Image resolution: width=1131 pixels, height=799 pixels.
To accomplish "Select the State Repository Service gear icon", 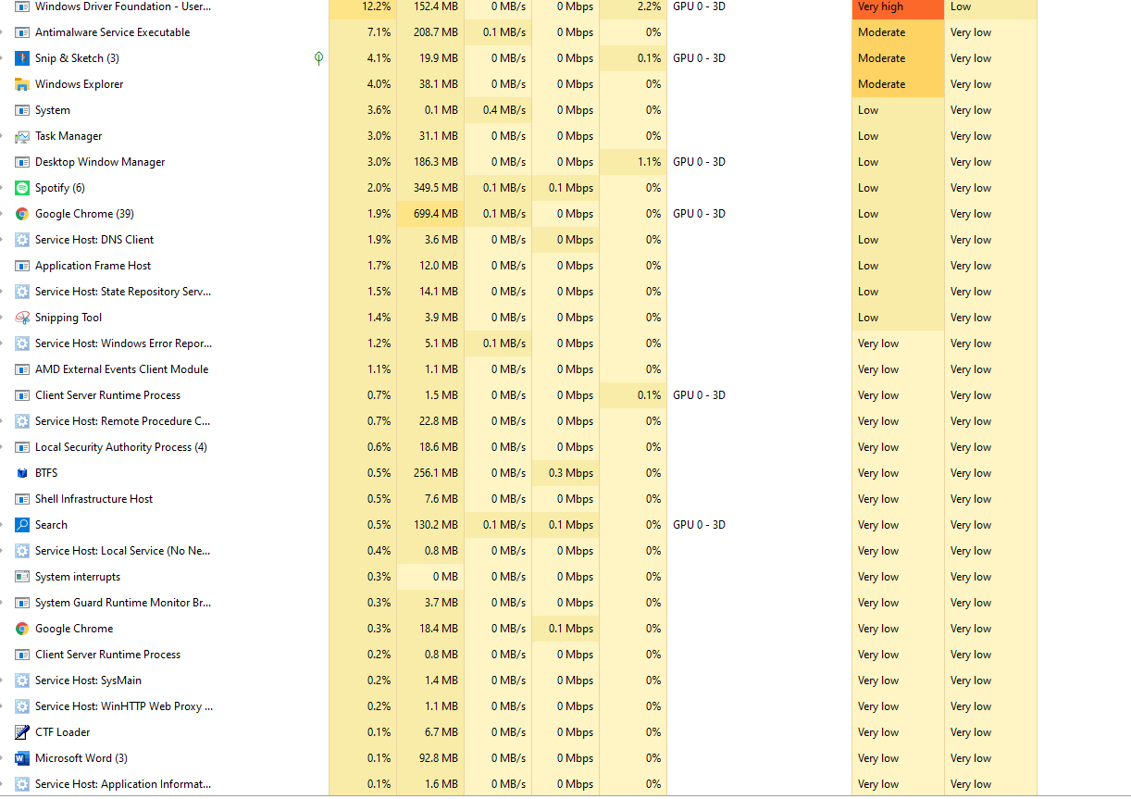I will tap(22, 292).
